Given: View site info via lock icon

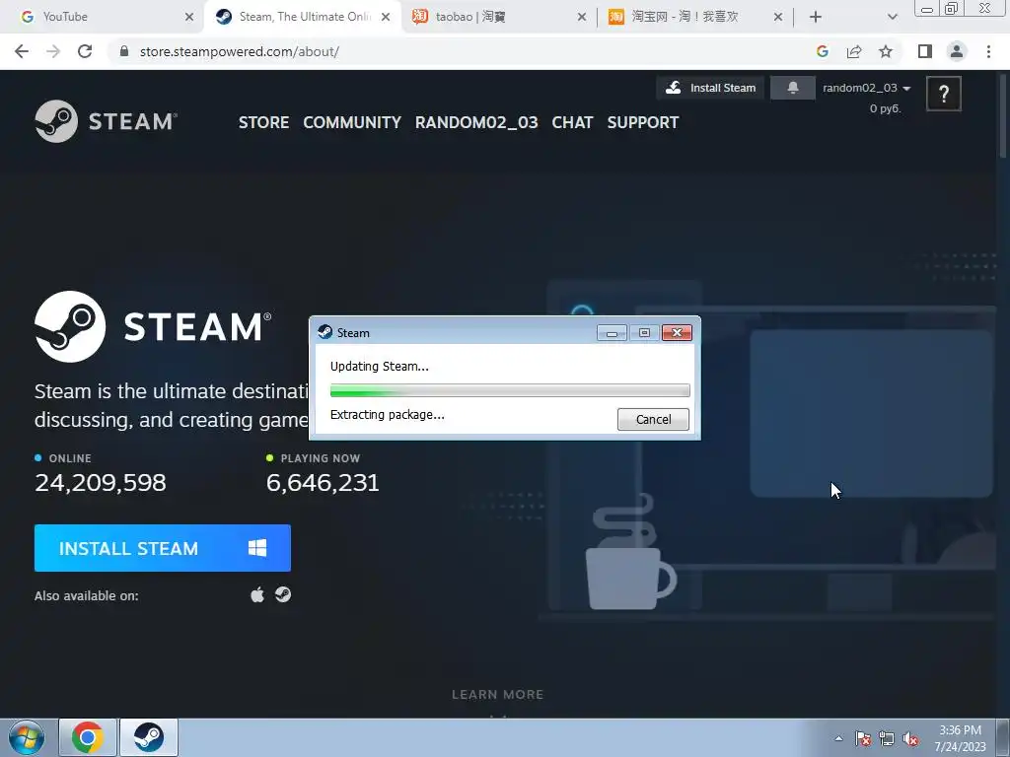Looking at the screenshot, I should click(124, 51).
